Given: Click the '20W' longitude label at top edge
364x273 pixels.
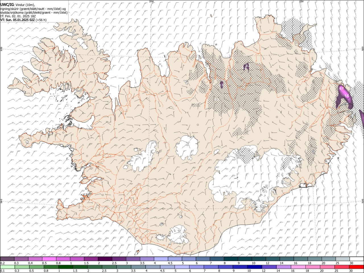Looking at the screenshot, I should point(151,1).
